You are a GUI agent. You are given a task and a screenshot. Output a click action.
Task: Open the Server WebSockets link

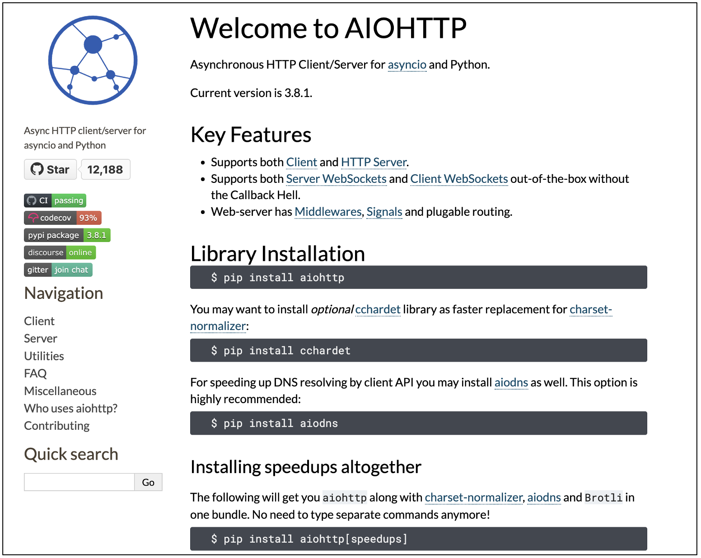point(336,179)
